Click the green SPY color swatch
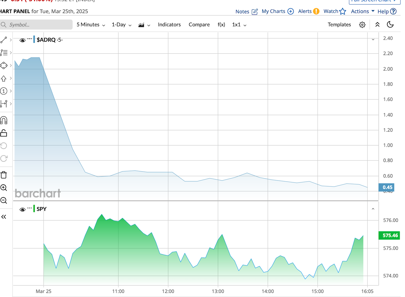 34,209
